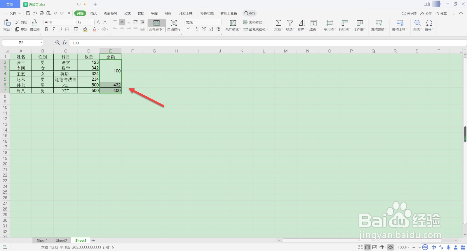
Task: Expand the Name Box E2 dropdown
Action: (x=41, y=43)
